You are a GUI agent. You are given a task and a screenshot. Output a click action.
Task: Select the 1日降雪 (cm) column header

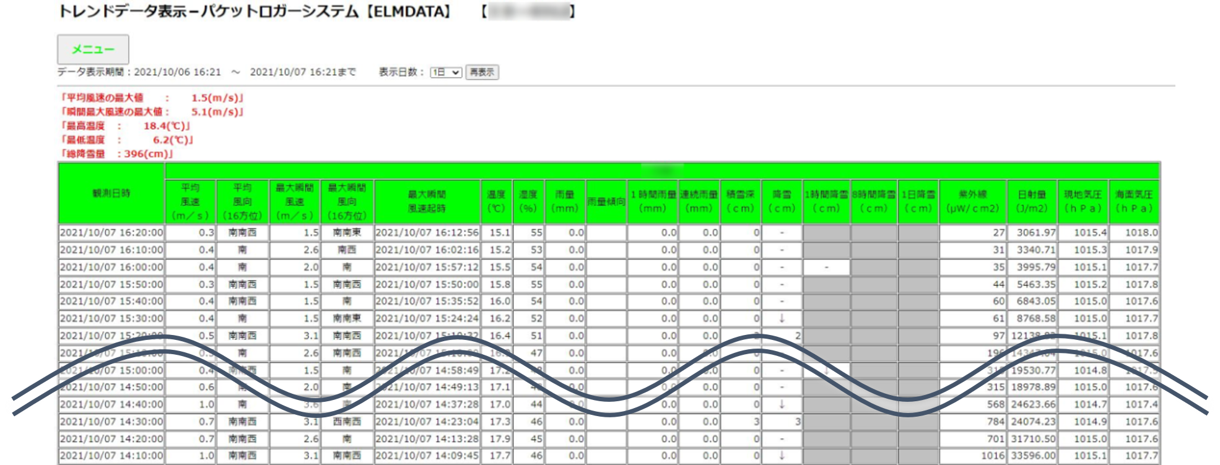918,202
